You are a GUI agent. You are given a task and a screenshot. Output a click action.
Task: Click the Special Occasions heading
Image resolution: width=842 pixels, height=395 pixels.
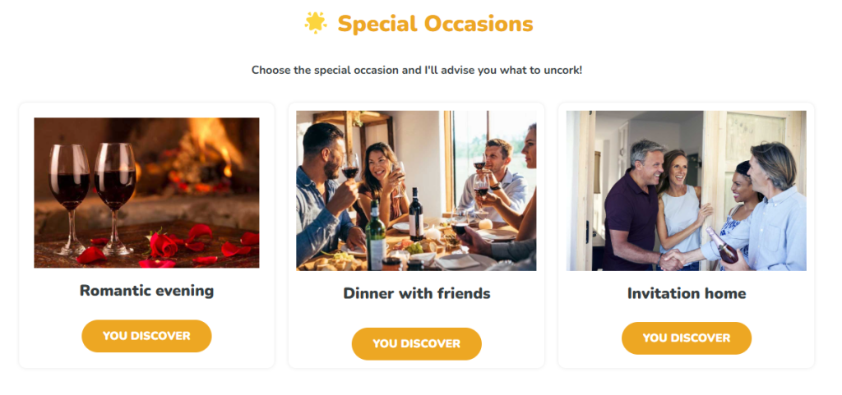(435, 24)
